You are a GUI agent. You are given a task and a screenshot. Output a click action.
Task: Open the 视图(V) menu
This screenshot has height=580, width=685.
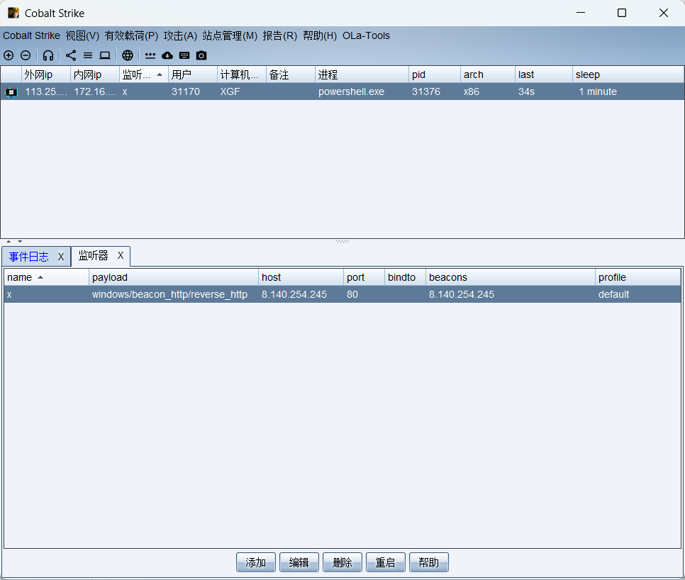[82, 36]
